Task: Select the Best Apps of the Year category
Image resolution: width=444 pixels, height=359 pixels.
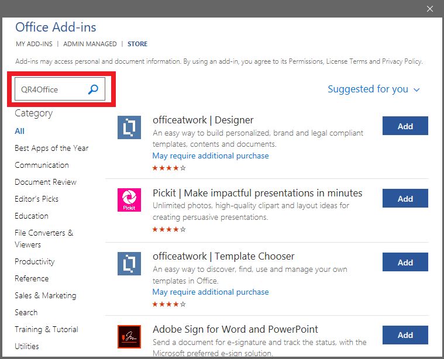Action: pos(51,149)
